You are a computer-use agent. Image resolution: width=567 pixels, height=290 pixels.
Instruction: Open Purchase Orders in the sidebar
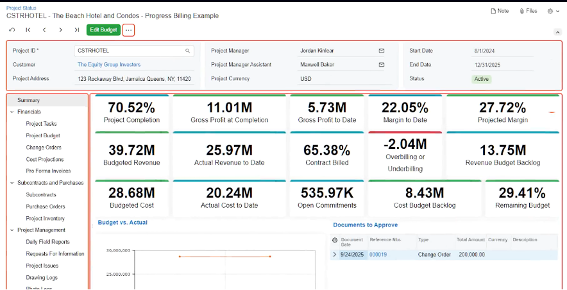46,207
